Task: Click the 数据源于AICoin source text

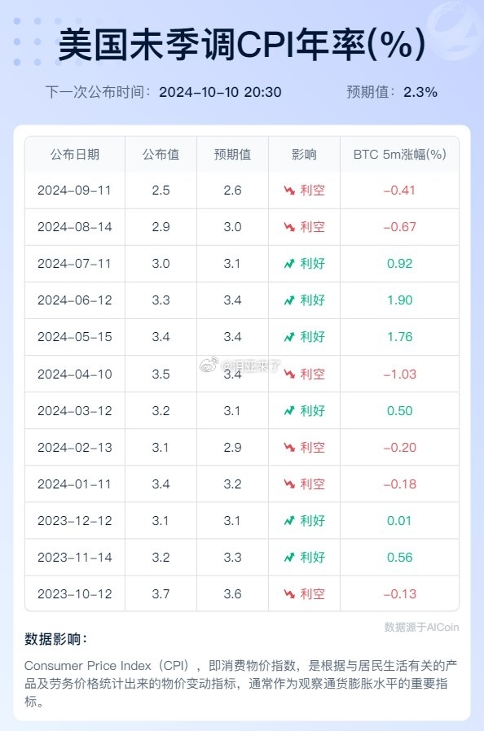Action: pos(421,627)
